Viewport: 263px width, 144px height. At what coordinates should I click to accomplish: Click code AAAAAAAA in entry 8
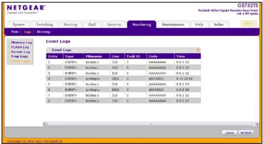pos(157,101)
